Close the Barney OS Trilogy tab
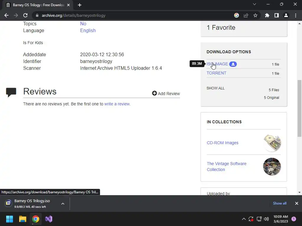The width and height of the screenshot is (302, 226). (68, 5)
